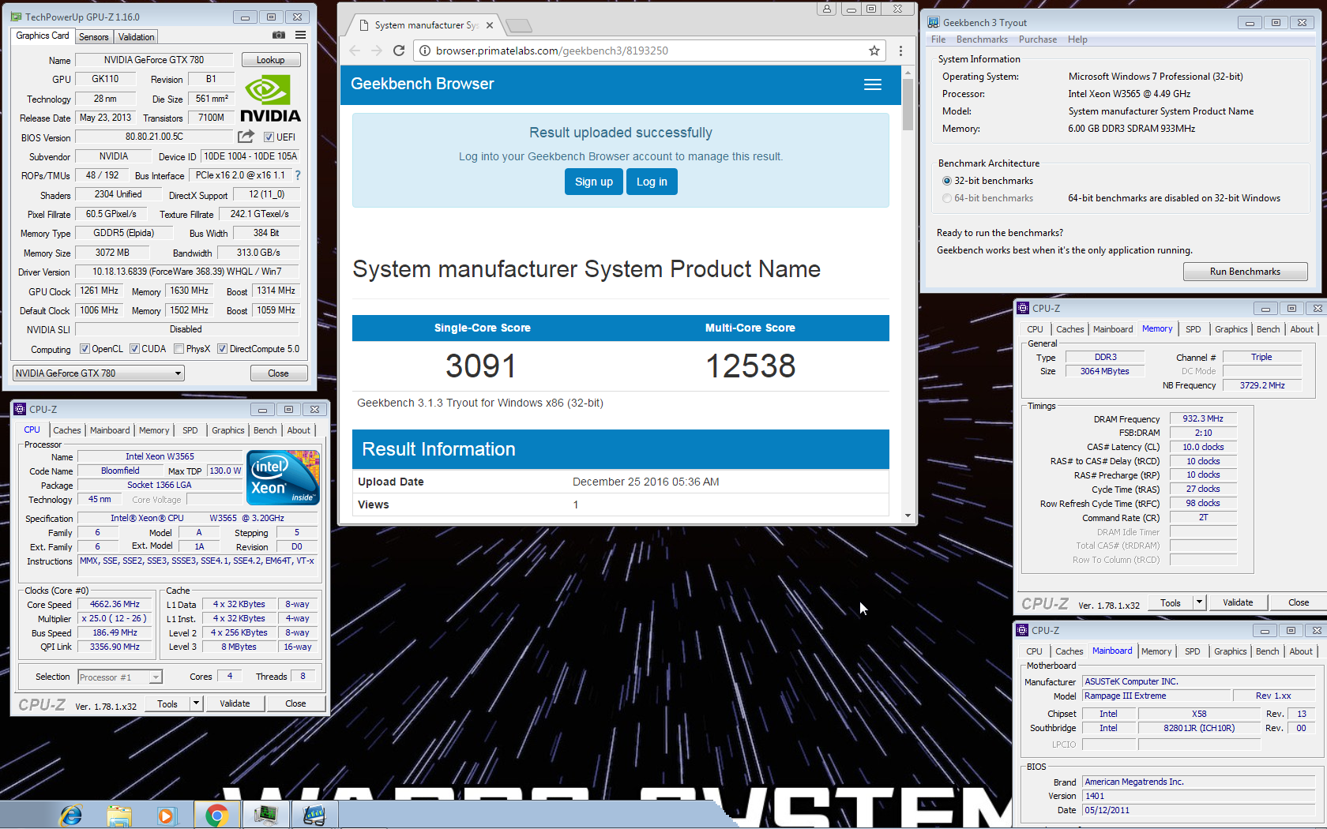Viewport: 1327px width, 829px height.
Task: Toggle the OpenCL checkbox
Action: coord(85,348)
